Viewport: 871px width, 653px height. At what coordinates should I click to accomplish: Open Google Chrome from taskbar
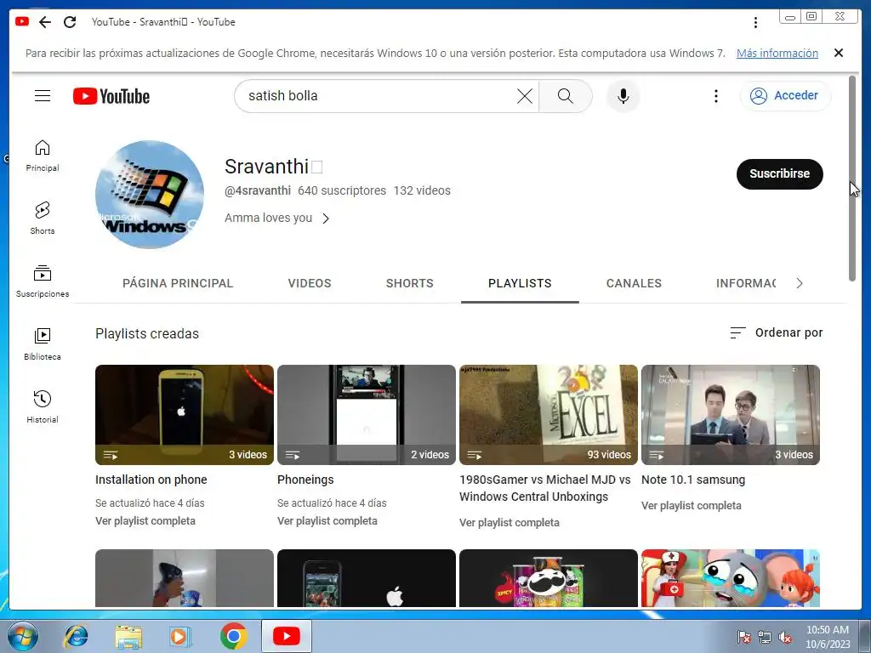click(233, 636)
